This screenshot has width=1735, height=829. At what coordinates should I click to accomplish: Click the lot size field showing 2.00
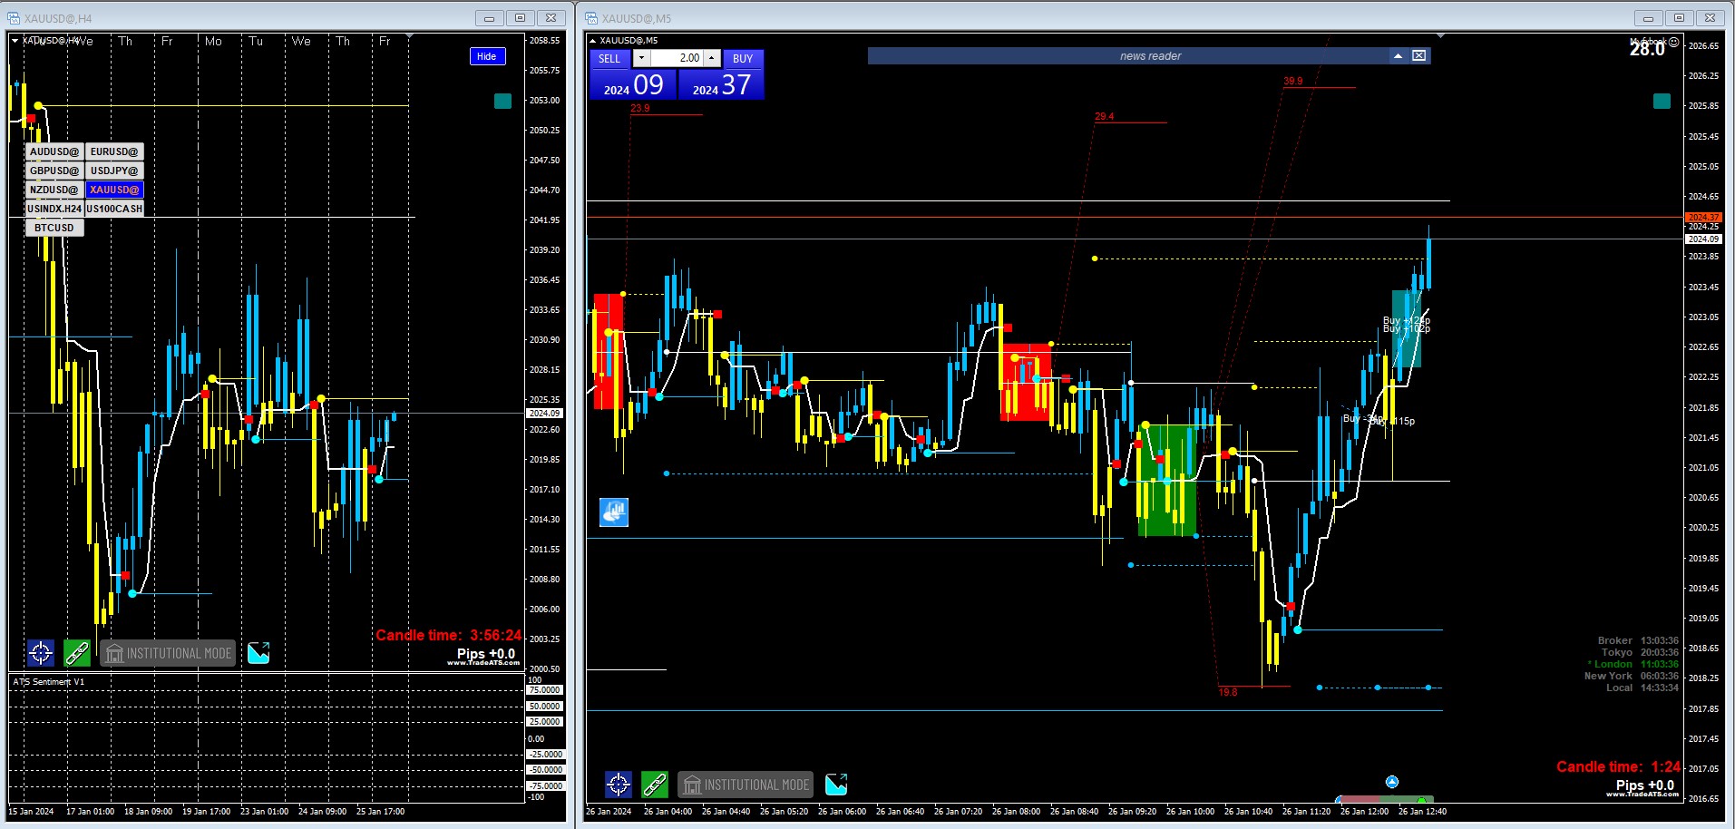click(677, 58)
